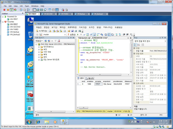Open the 파일(F) menu in SSMS

pyautogui.click(x=39, y=27)
